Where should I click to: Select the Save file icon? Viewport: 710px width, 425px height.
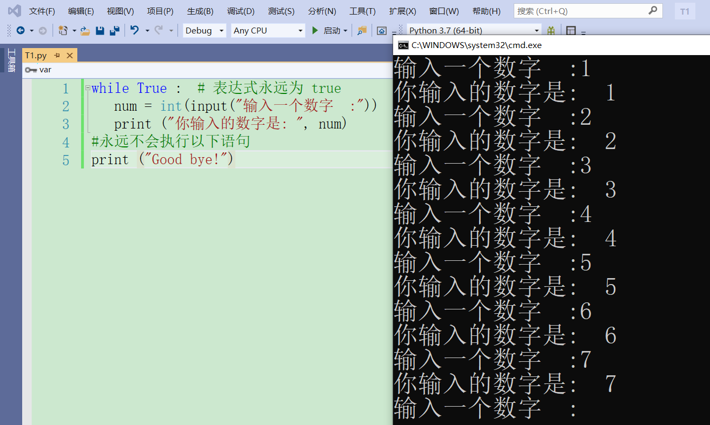pyautogui.click(x=100, y=30)
